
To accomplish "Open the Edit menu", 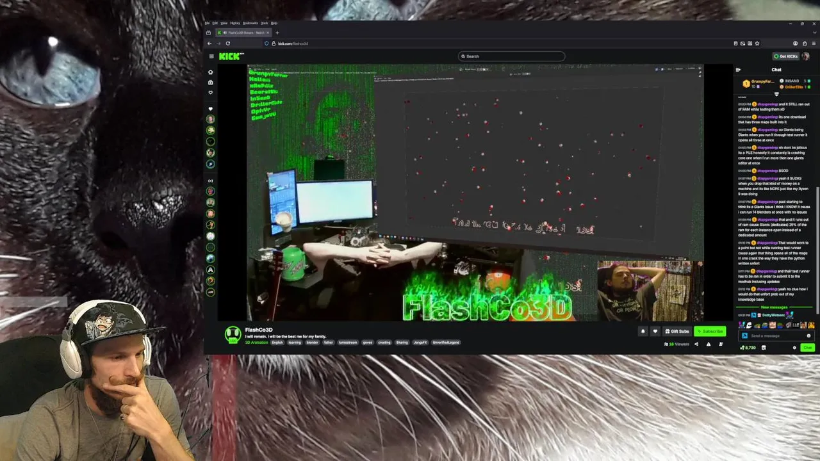I will (x=215, y=23).
